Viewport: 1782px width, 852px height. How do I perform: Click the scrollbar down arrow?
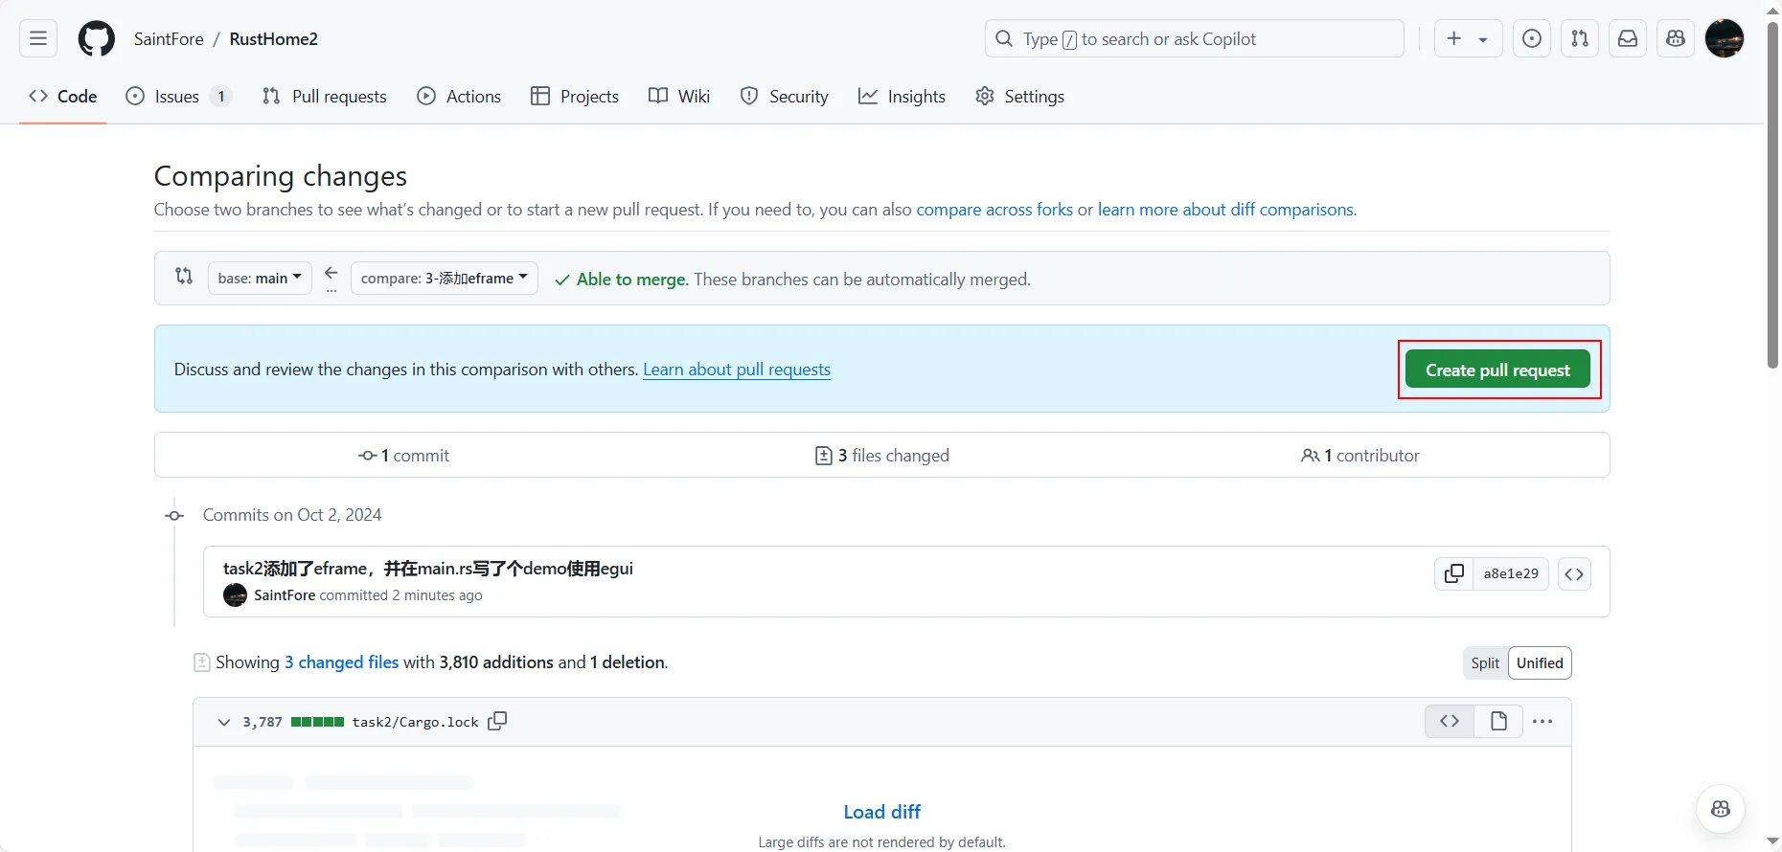(1772, 841)
